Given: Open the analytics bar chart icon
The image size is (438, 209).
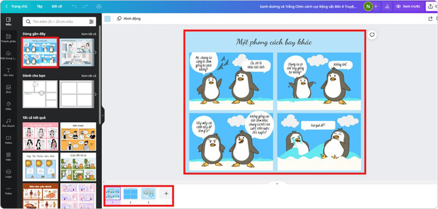Looking at the screenshot, I should click(387, 7).
